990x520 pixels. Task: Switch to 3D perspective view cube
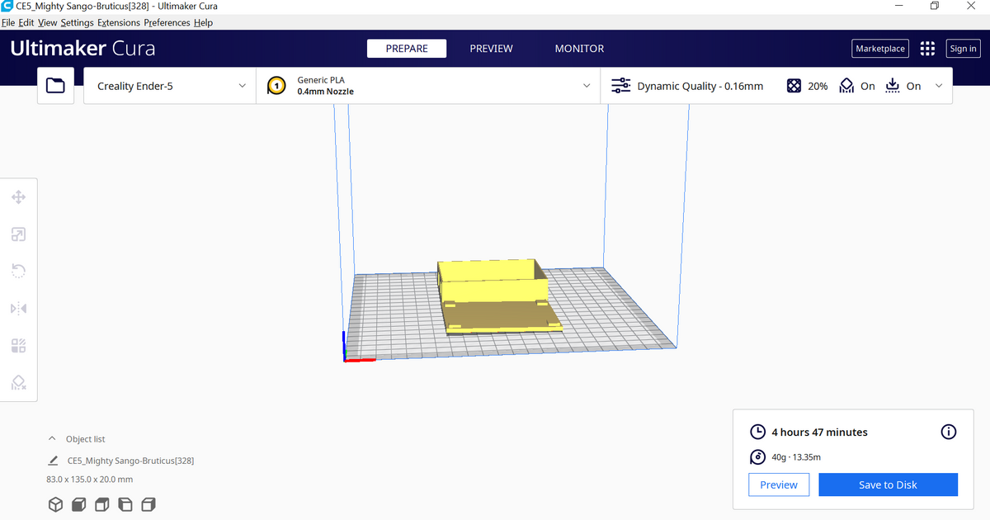tap(55, 503)
